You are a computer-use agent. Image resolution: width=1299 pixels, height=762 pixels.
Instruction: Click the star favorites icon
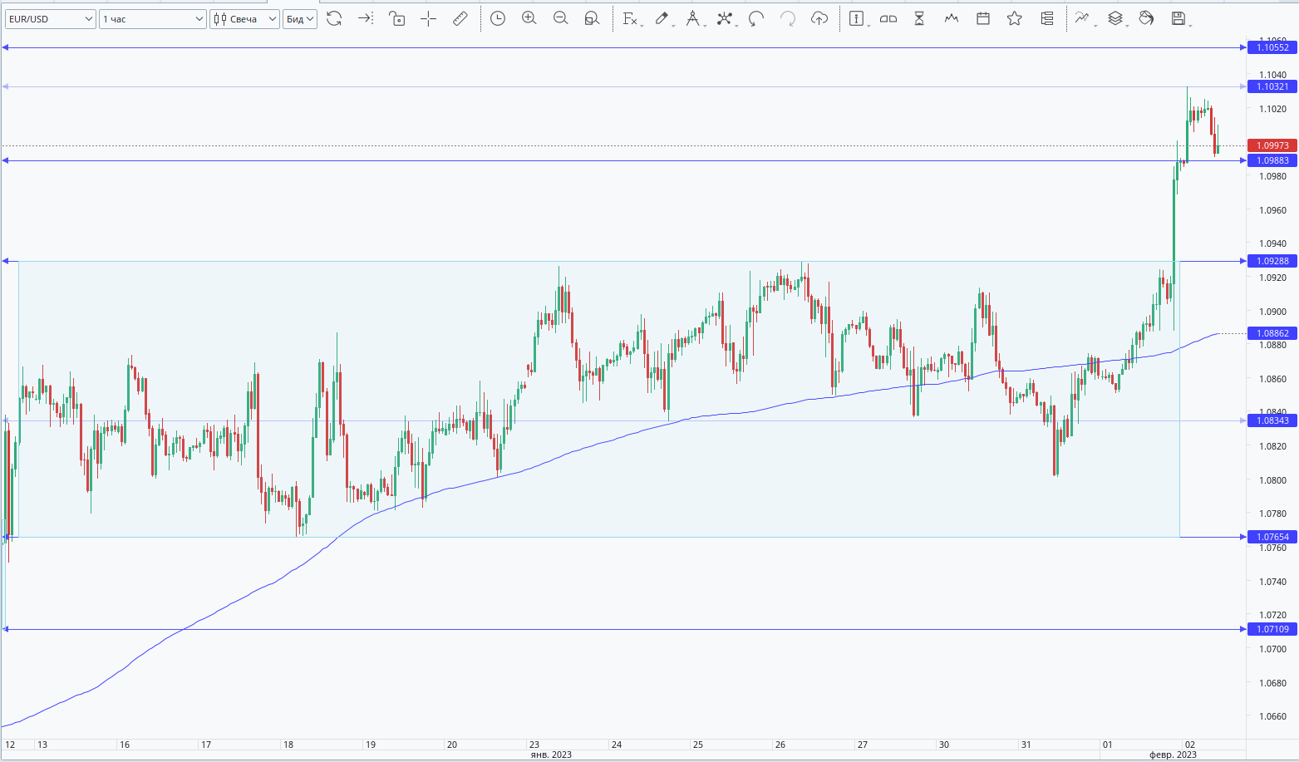pyautogui.click(x=1015, y=18)
